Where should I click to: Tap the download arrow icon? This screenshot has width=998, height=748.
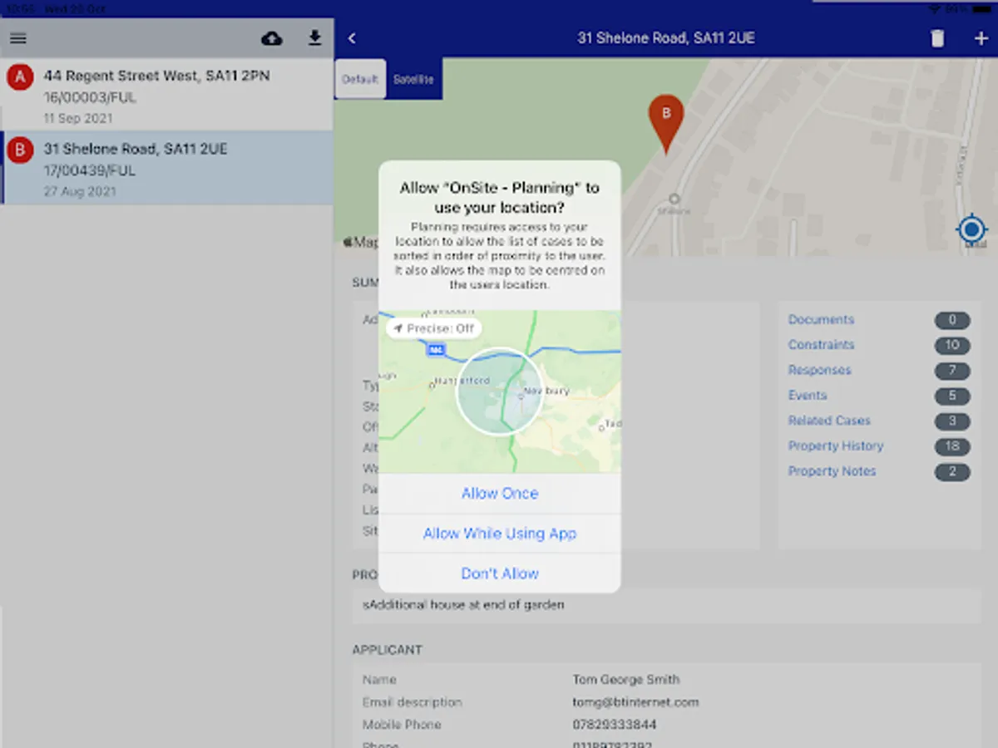pyautogui.click(x=314, y=38)
